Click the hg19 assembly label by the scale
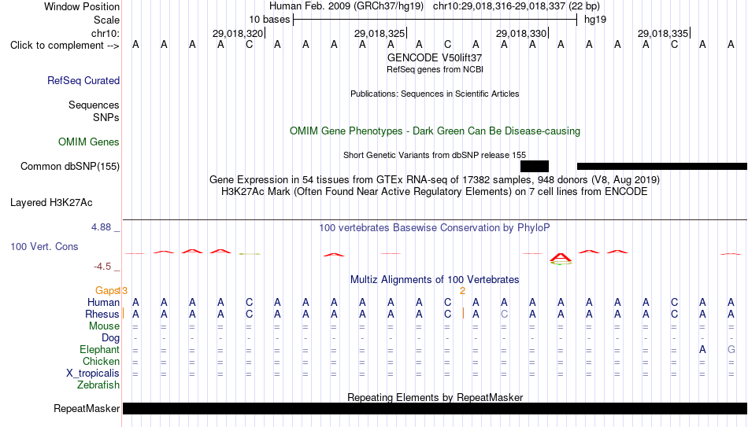This screenshot has height=427, width=748. point(595,20)
